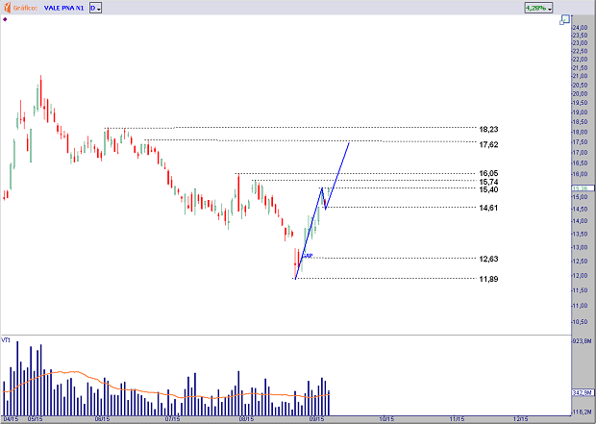Click the 10/15 date on time axis

(385, 419)
